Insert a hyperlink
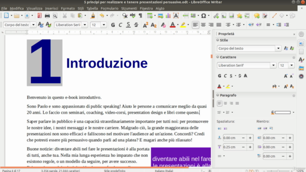 (x=216, y=16)
